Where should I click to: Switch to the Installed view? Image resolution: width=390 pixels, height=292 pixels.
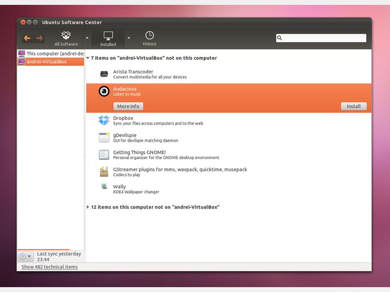[x=108, y=39]
